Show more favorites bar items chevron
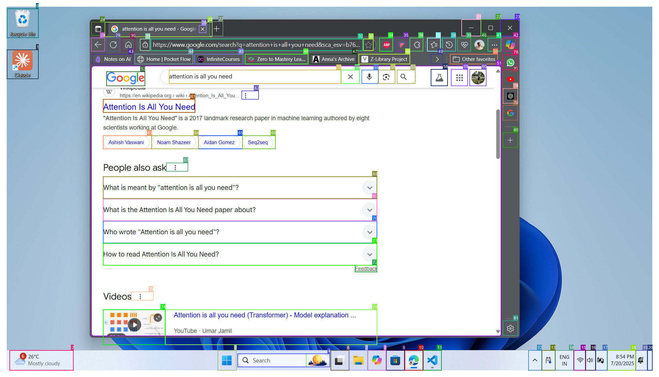This screenshot has width=659, height=377. point(437,59)
